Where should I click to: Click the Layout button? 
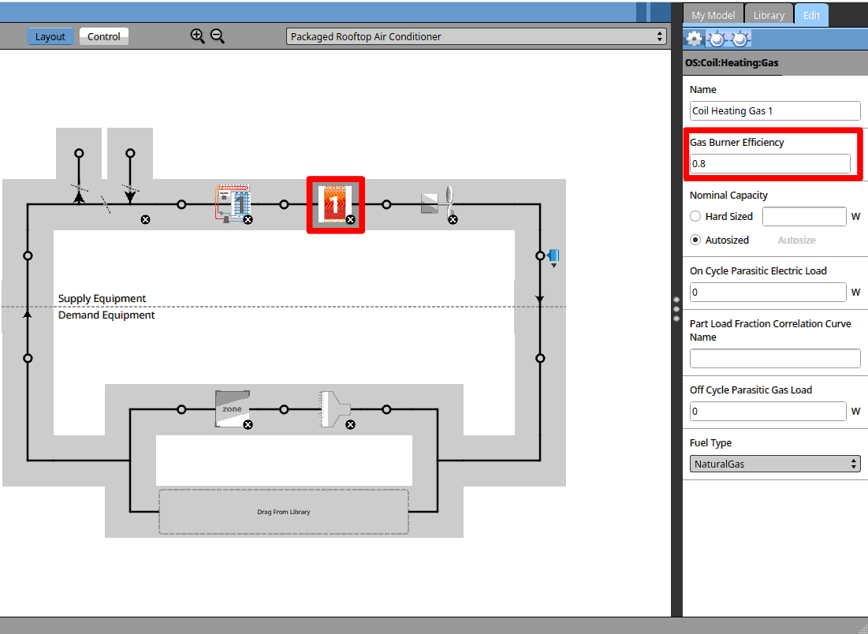click(x=50, y=36)
